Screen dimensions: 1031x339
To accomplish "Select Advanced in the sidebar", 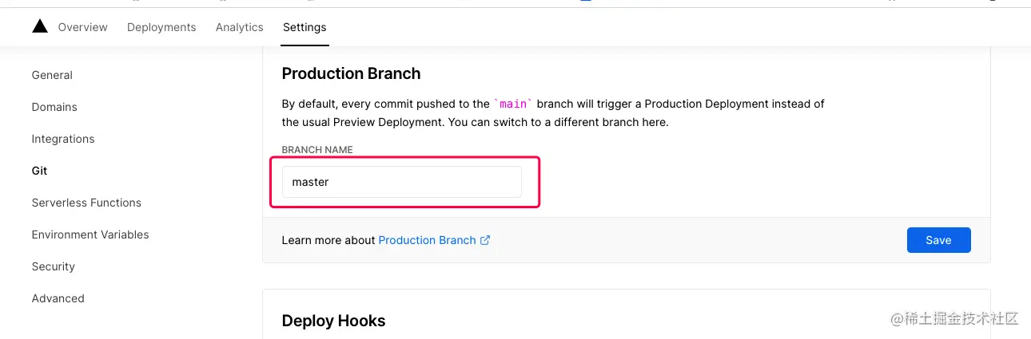I will (58, 298).
